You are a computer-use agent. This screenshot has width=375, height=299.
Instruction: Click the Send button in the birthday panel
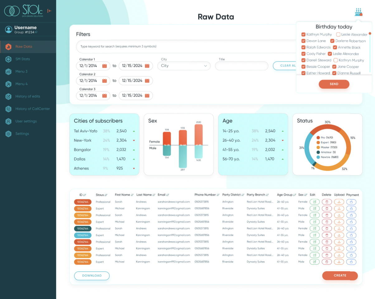coord(334,84)
